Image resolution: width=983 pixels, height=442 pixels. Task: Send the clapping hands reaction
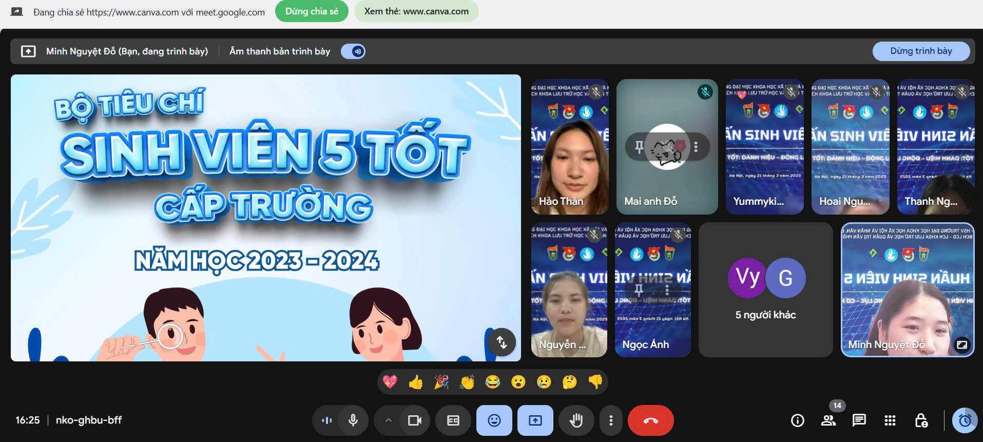(467, 382)
